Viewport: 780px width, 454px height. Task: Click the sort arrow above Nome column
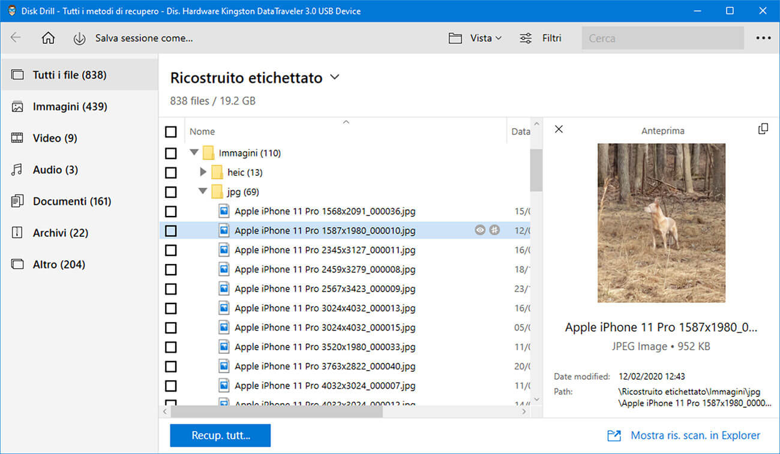[346, 122]
